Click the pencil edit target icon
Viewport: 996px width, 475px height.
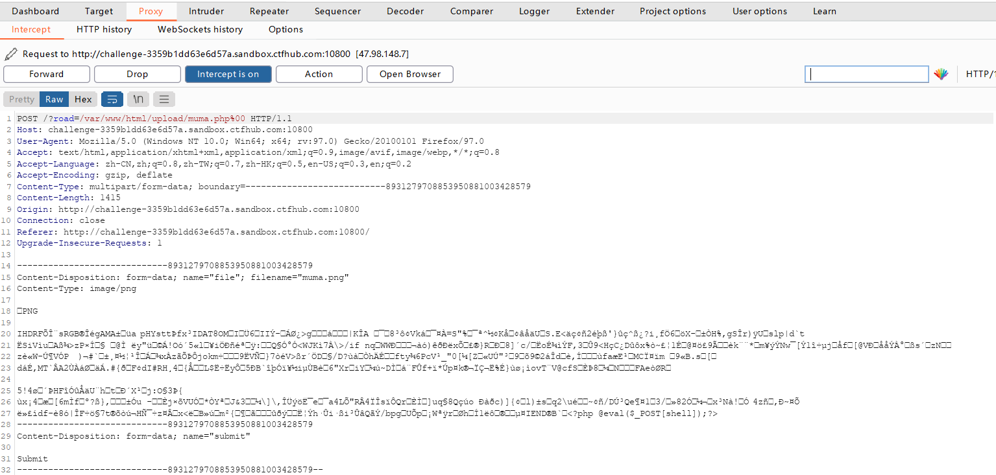(x=10, y=54)
